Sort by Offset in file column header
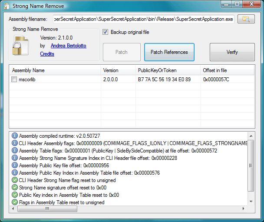This screenshot has width=264, height=222. click(x=227, y=70)
